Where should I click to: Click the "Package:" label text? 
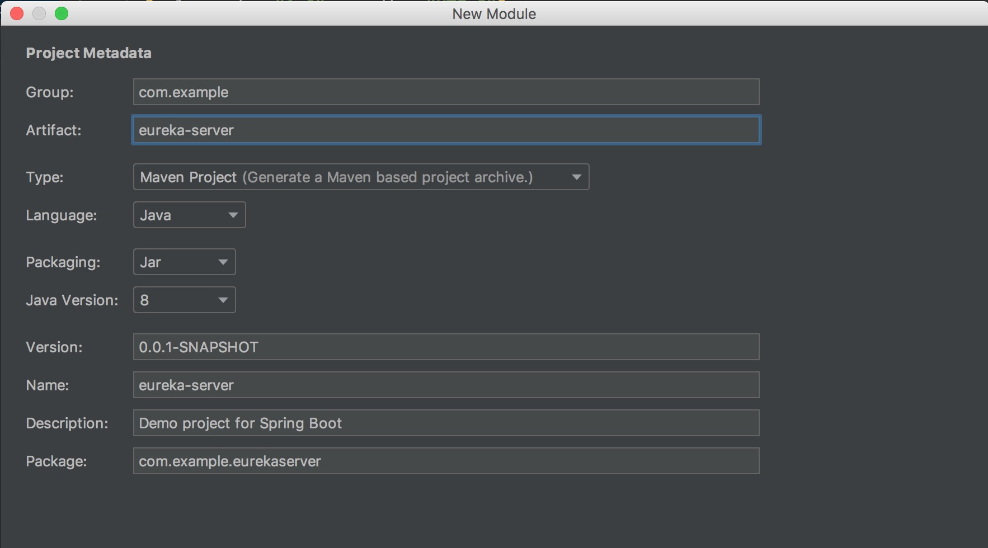(57, 461)
